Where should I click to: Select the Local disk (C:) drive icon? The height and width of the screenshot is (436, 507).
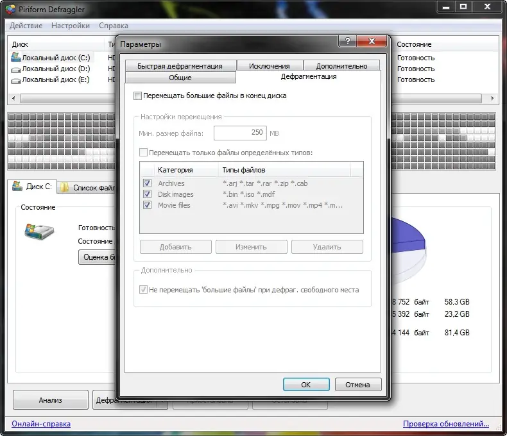[x=16, y=58]
